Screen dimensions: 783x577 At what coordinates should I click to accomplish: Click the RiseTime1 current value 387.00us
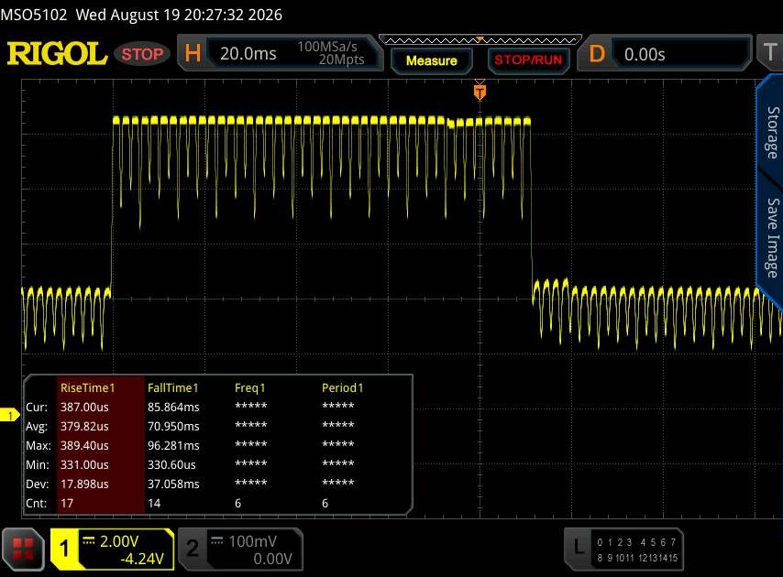84,407
